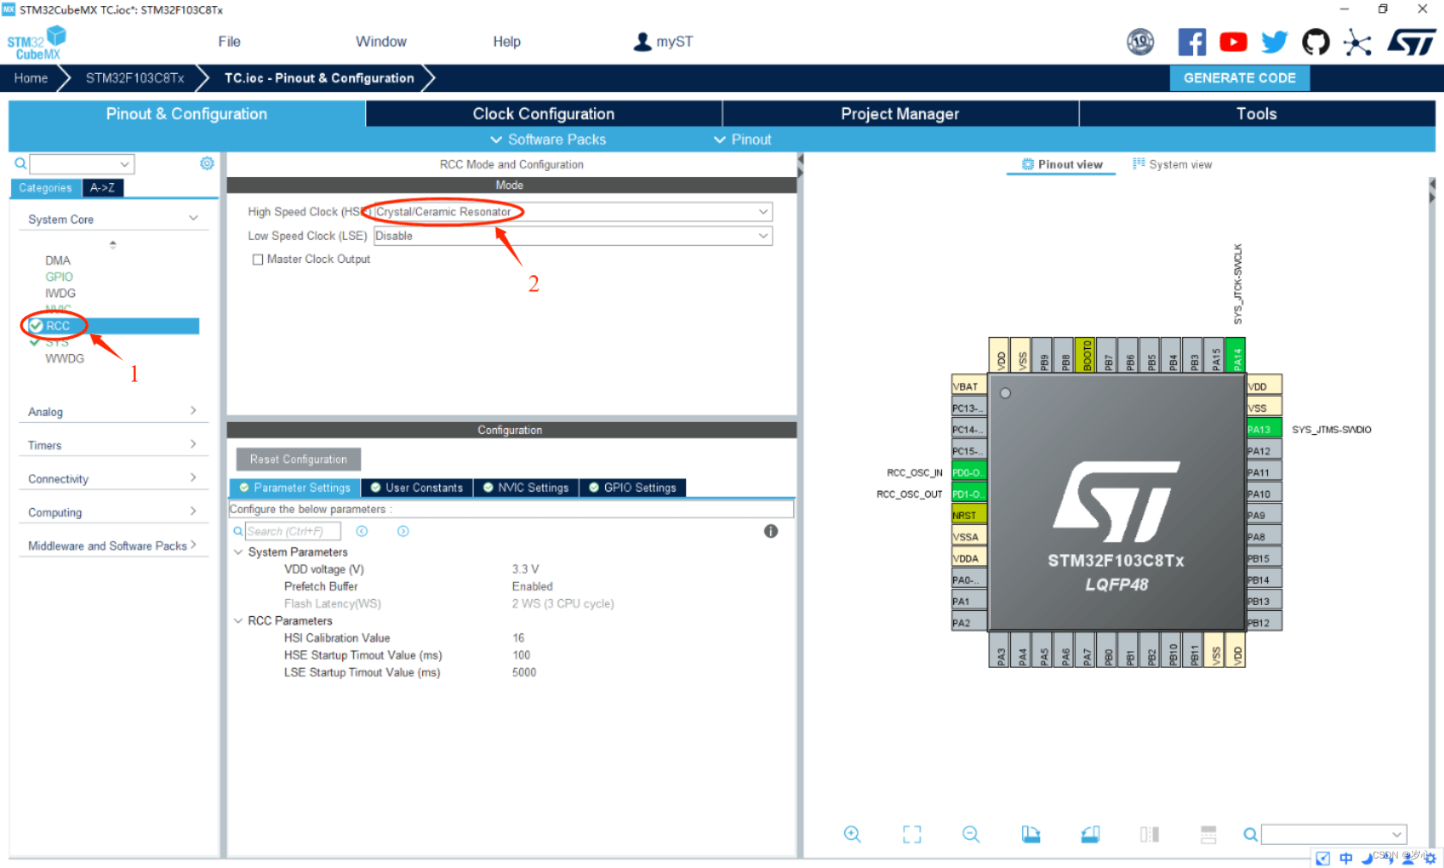This screenshot has width=1444, height=868.
Task: Click the 10-year anniversary badge icon
Action: pos(1141,41)
